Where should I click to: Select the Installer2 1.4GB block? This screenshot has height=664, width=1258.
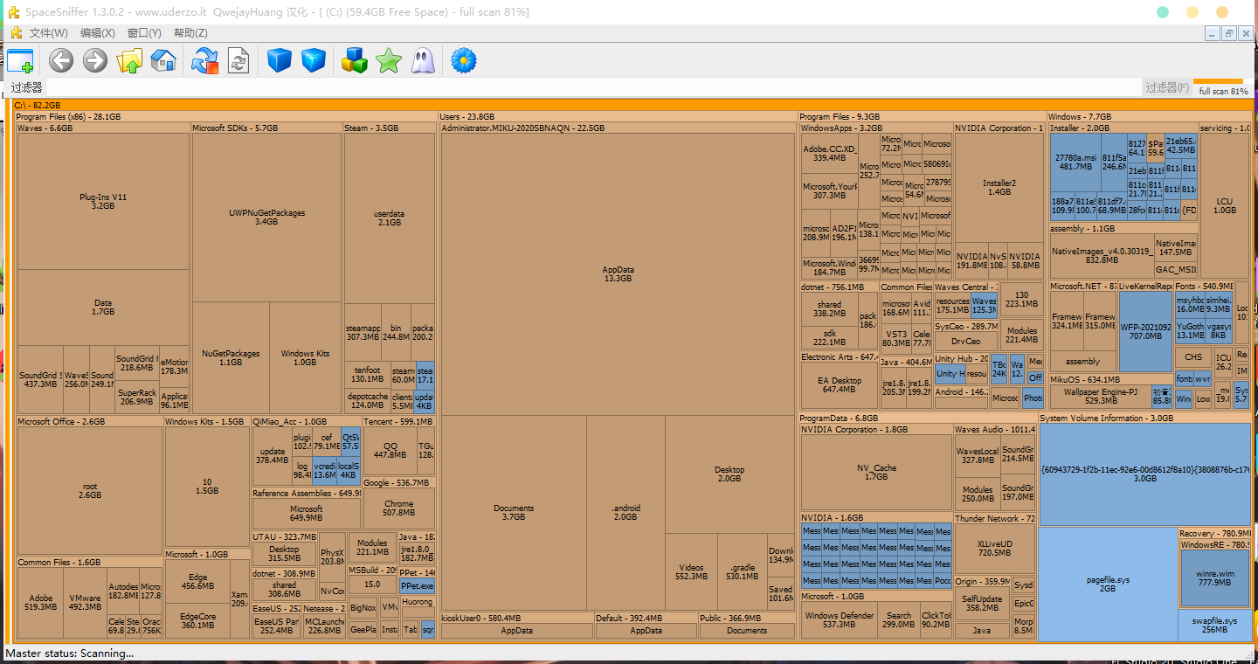999,188
